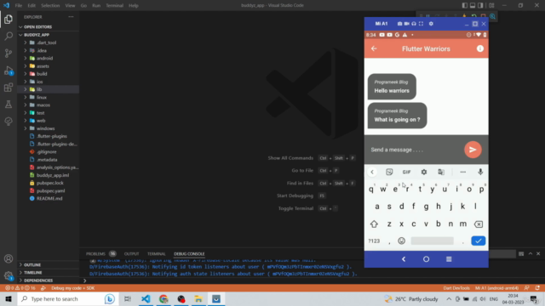Tap the keyboard back chevron
Image resolution: width=545 pixels, height=306 pixels.
(372, 172)
